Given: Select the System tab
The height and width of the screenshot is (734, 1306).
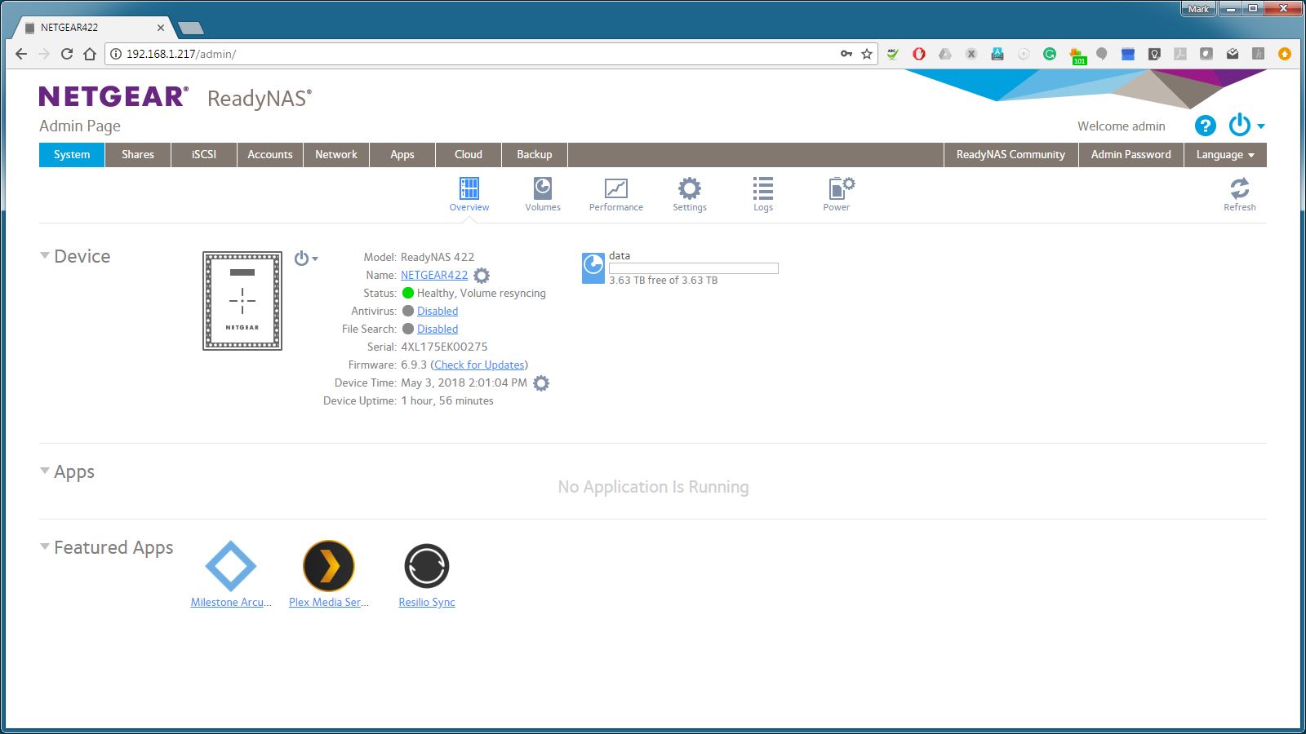Looking at the screenshot, I should point(72,155).
